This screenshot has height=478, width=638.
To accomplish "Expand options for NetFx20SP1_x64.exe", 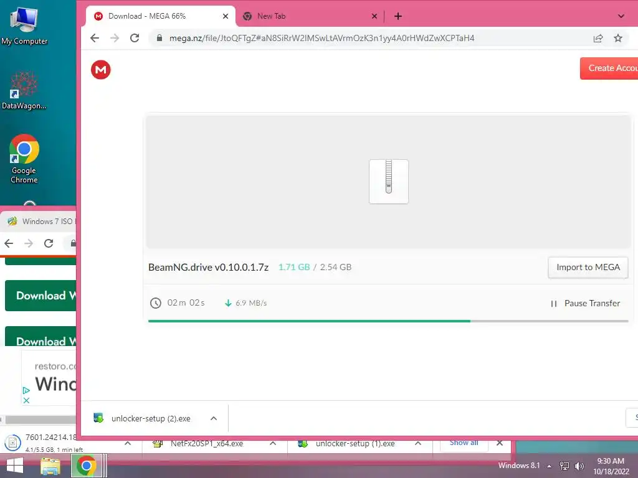I will 273,443.
